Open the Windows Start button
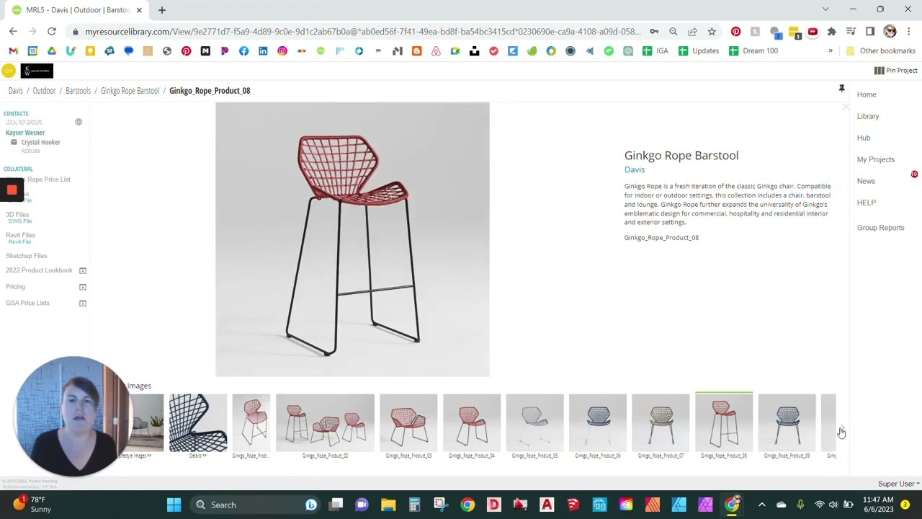This screenshot has height=519, width=922. (x=174, y=505)
